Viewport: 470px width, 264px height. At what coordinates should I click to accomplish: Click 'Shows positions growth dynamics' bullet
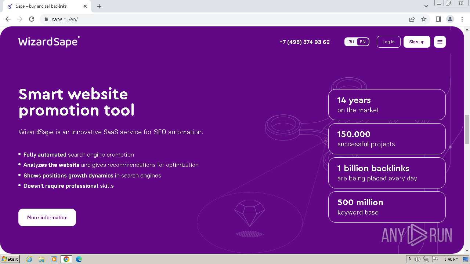coord(92,176)
